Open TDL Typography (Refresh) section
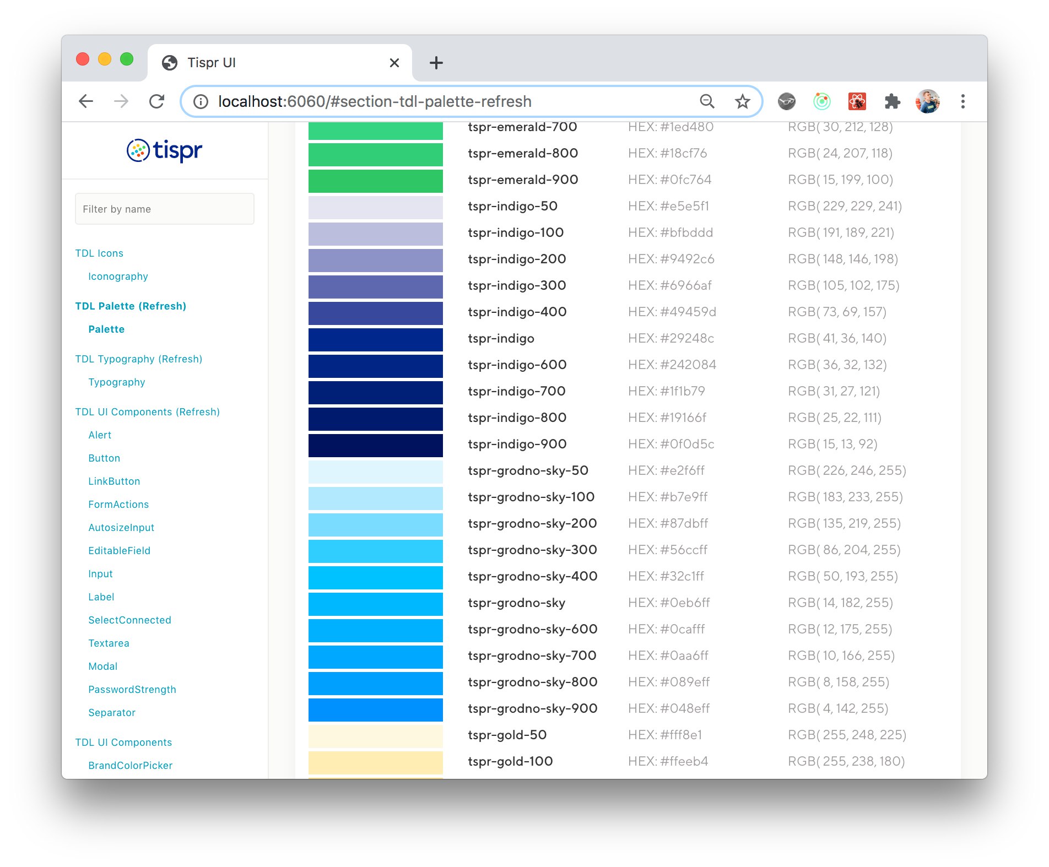Screen dimensions: 1049x867 (139, 359)
